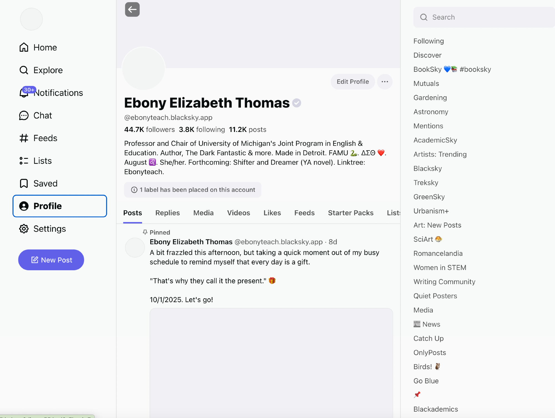
Task: Select the Likes tab
Action: [272, 213]
